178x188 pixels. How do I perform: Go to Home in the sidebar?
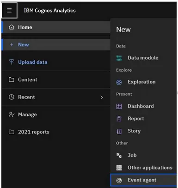(56, 27)
